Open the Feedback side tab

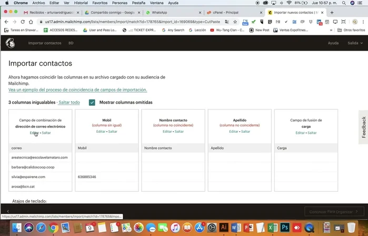(364, 127)
